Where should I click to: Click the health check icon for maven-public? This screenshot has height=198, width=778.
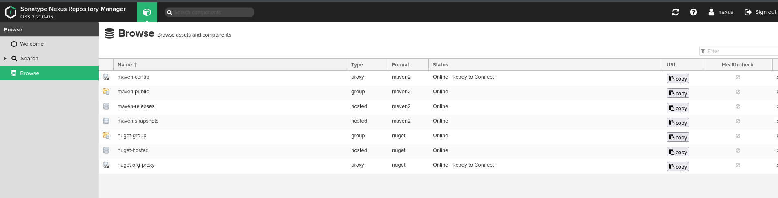point(738,92)
